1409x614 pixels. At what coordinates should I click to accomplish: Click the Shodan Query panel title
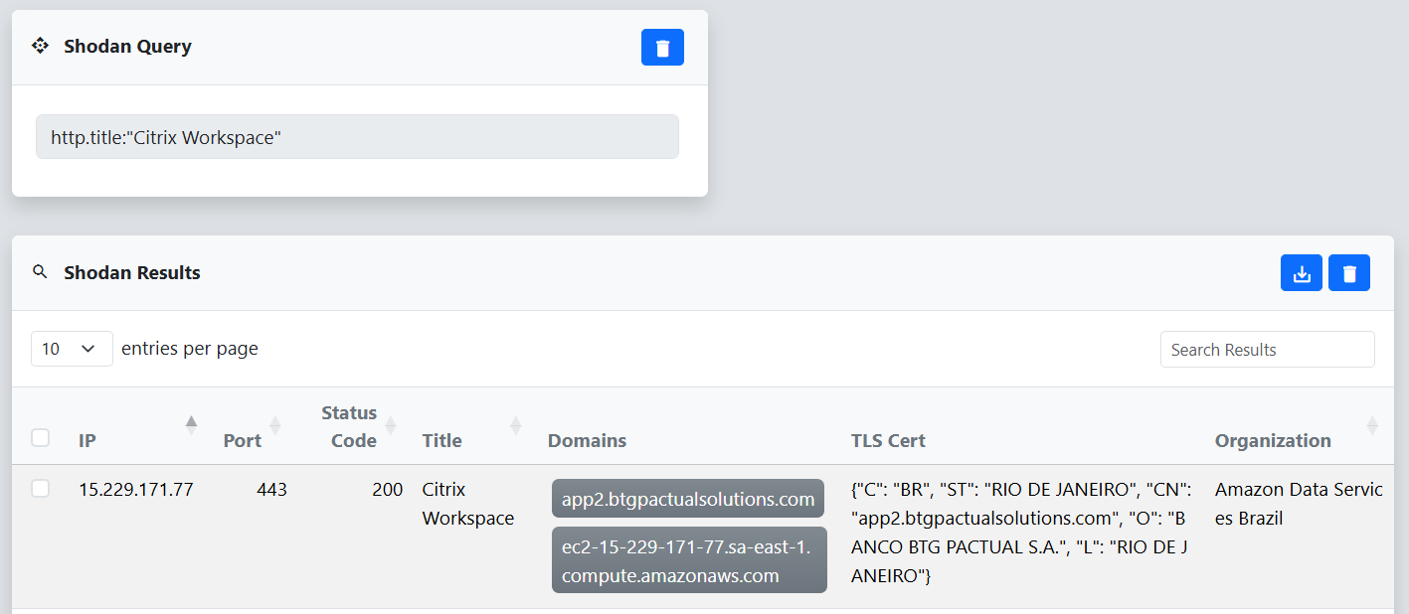pyautogui.click(x=127, y=46)
